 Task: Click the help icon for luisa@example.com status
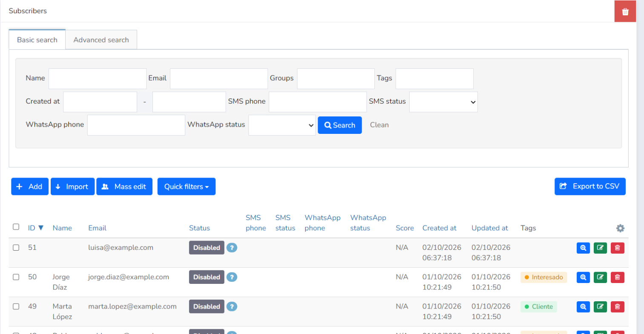[x=232, y=248]
